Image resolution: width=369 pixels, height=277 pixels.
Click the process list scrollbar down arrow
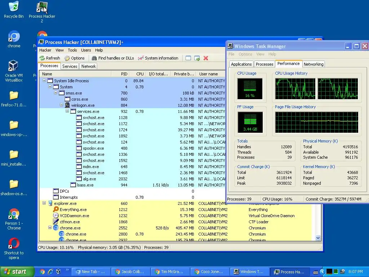click(318, 238)
